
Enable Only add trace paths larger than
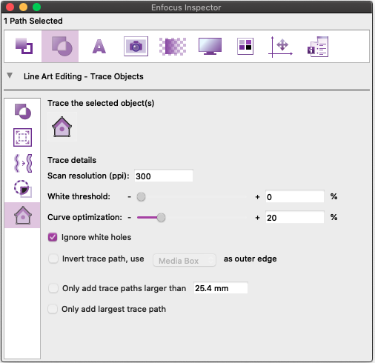[53, 288]
